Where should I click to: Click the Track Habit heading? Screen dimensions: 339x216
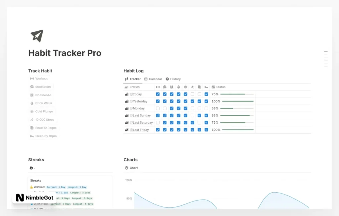point(40,71)
